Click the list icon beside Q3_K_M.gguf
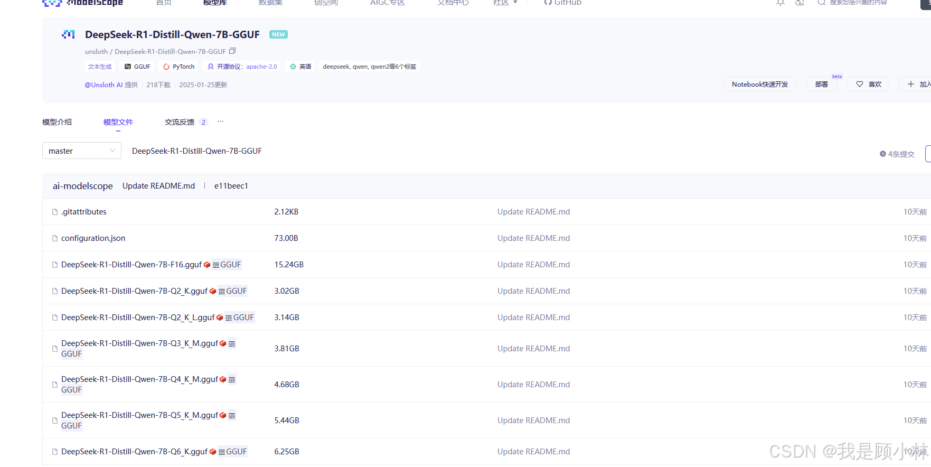This screenshot has width=931, height=467. [232, 344]
